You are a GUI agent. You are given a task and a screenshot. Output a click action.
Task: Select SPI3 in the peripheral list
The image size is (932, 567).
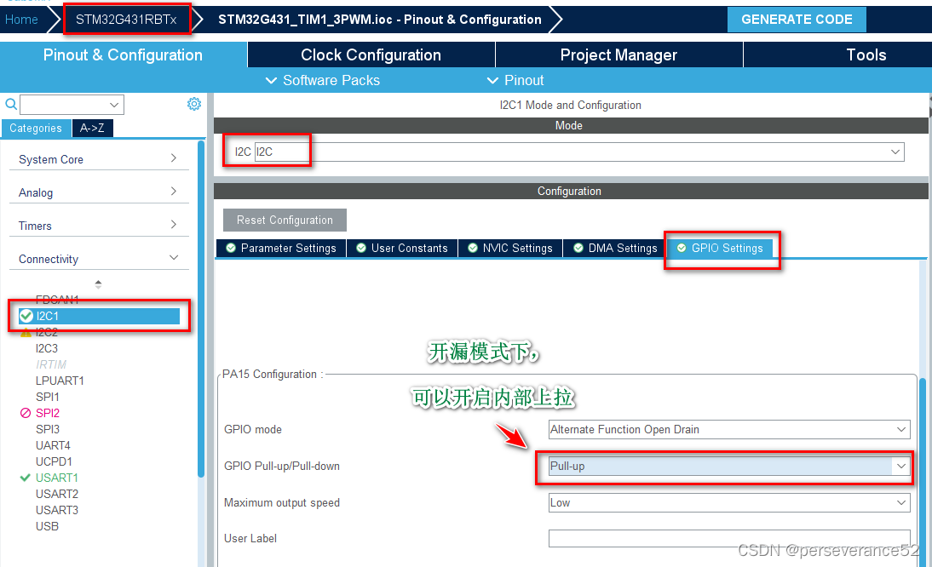(47, 429)
